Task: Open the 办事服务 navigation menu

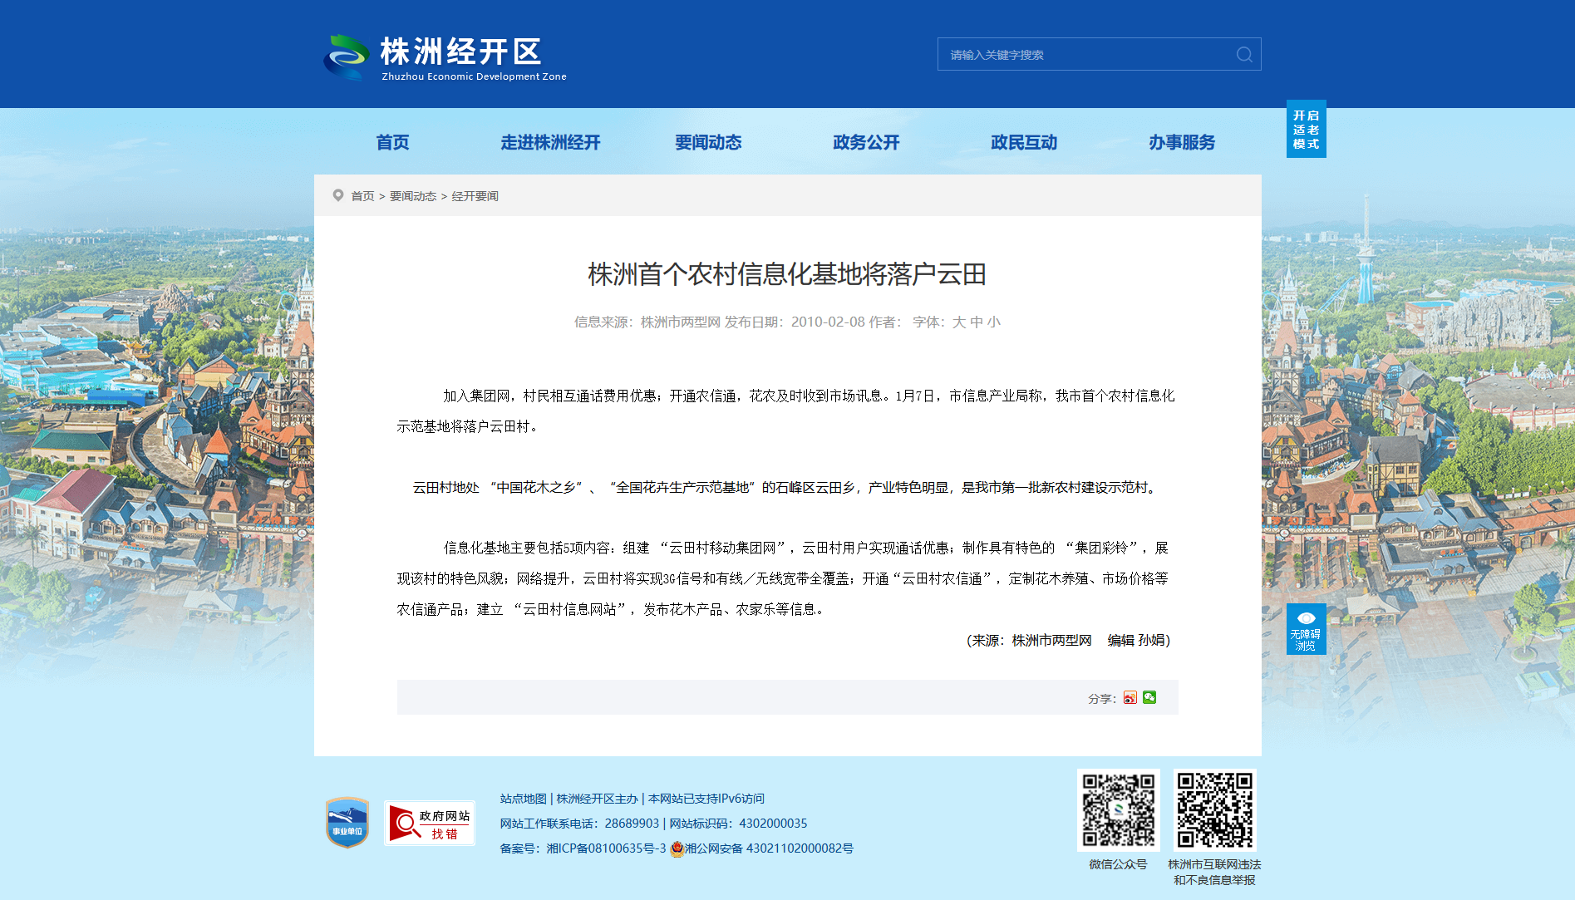Action: [x=1181, y=143]
